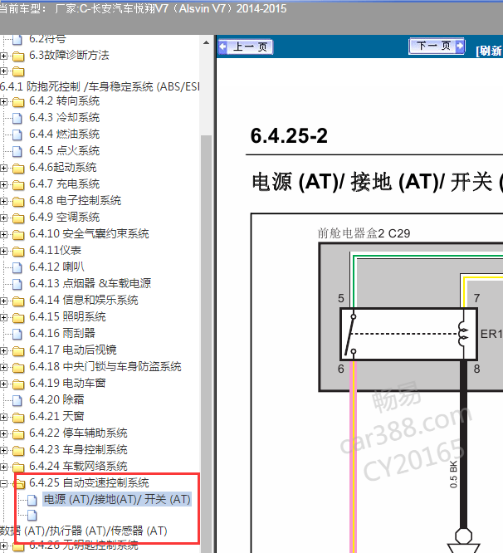Expand the 6.4.7 充电系统 node
Image resolution: width=503 pixels, height=553 pixels.
[x=3, y=184]
